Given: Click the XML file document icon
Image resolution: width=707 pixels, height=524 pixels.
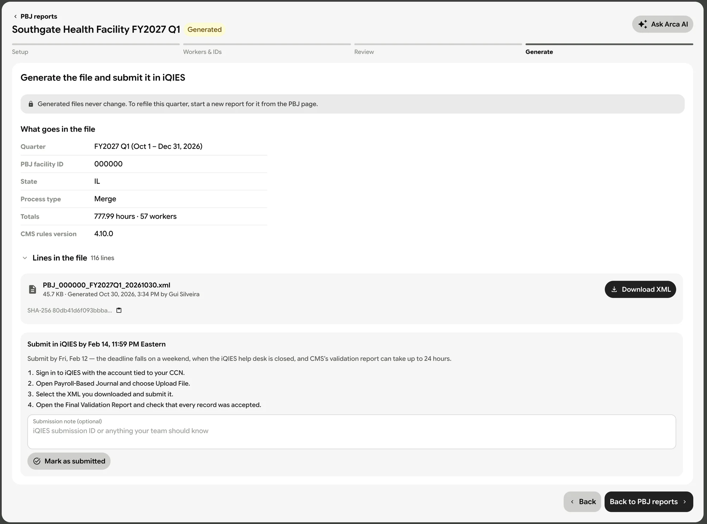Looking at the screenshot, I should [x=33, y=289].
